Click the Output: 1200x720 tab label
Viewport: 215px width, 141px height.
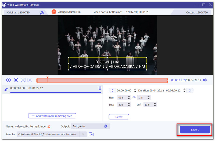pos(197,12)
